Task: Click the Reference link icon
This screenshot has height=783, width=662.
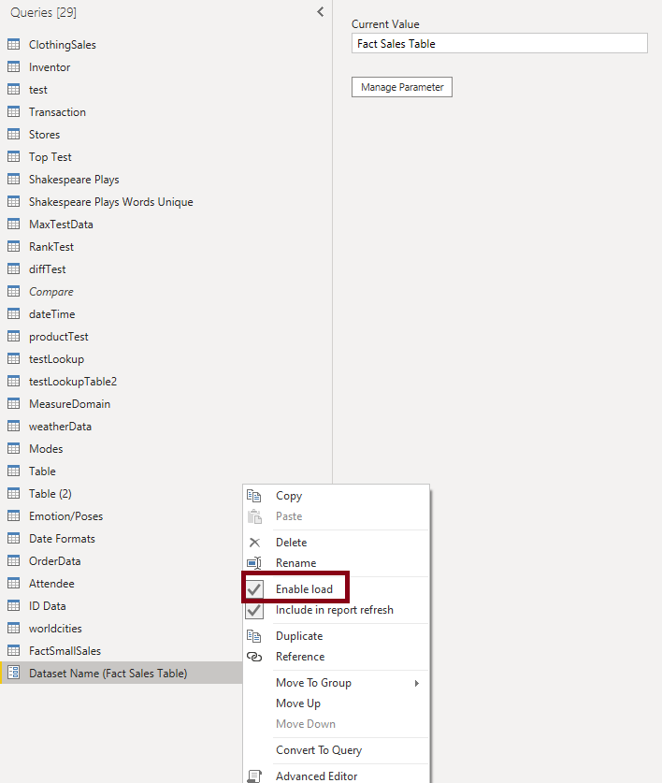Action: click(x=254, y=657)
